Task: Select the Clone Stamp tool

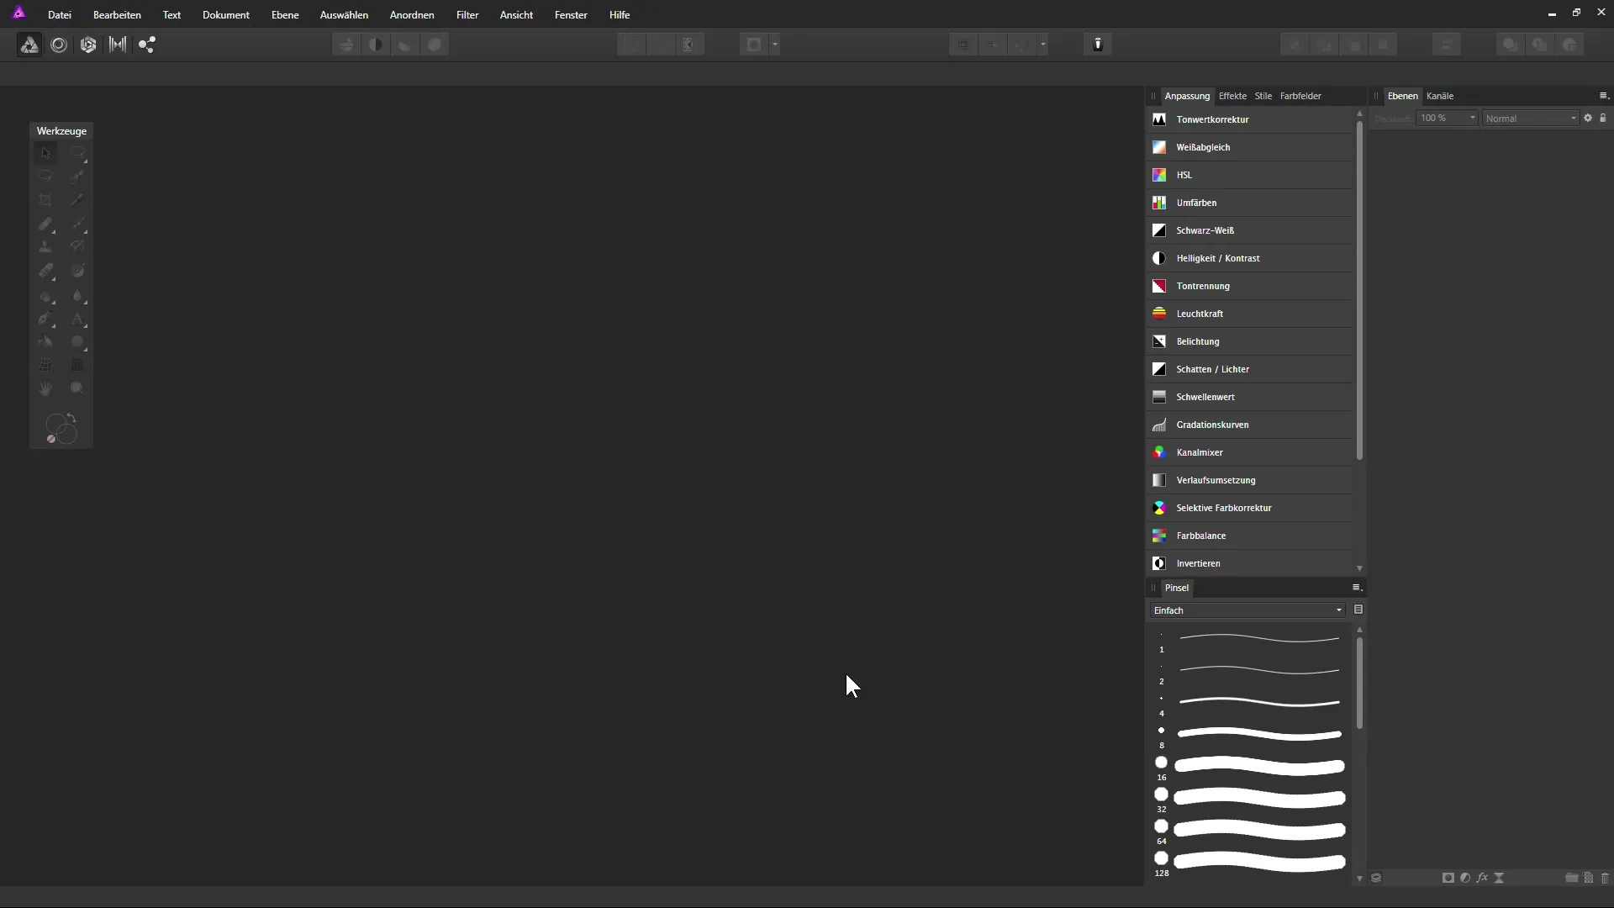Action: click(45, 247)
